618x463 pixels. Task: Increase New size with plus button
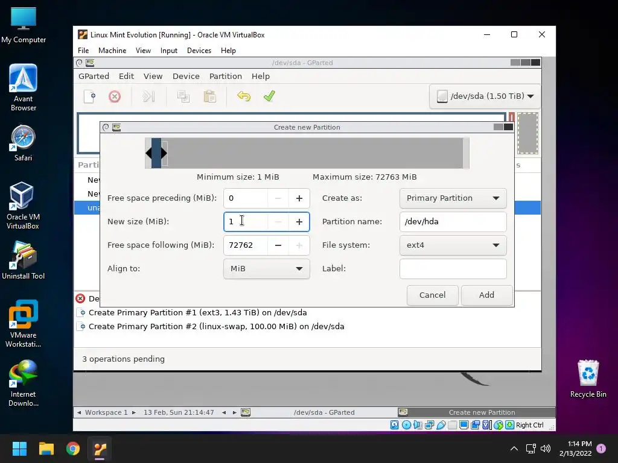click(299, 222)
